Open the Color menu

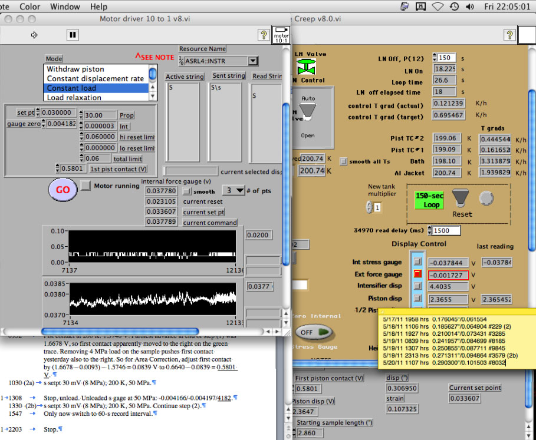point(30,6)
